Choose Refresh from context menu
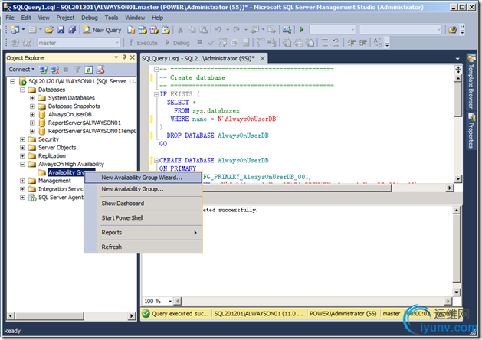Viewport: 482px width, 340px height. [143, 247]
